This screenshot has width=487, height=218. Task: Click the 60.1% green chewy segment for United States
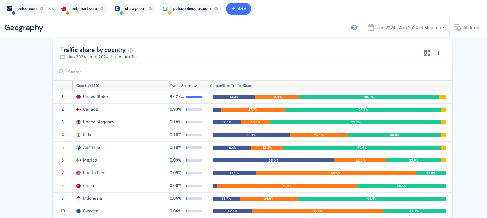[369, 97]
